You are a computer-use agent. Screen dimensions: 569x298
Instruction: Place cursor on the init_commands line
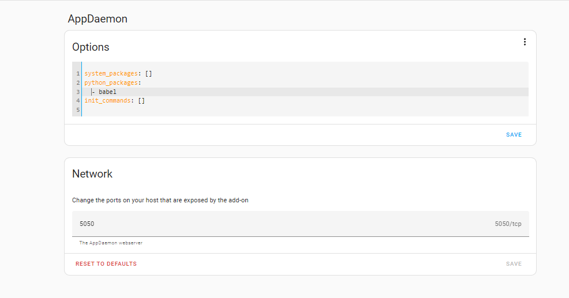tap(114, 101)
